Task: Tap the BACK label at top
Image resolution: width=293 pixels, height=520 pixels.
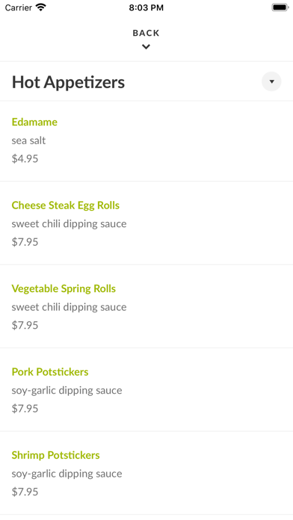Action: pos(146,33)
